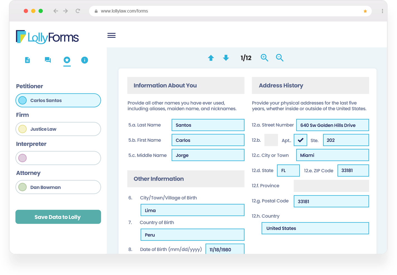The image size is (397, 275).
Task: Click the Firm section label
Action: pyautogui.click(x=22, y=115)
